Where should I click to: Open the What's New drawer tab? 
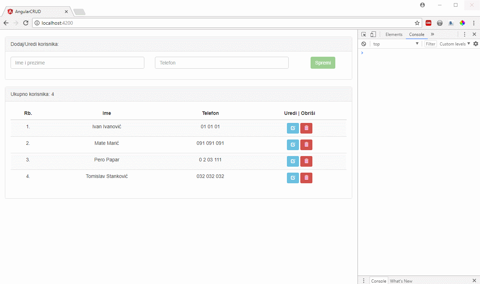tap(401, 281)
